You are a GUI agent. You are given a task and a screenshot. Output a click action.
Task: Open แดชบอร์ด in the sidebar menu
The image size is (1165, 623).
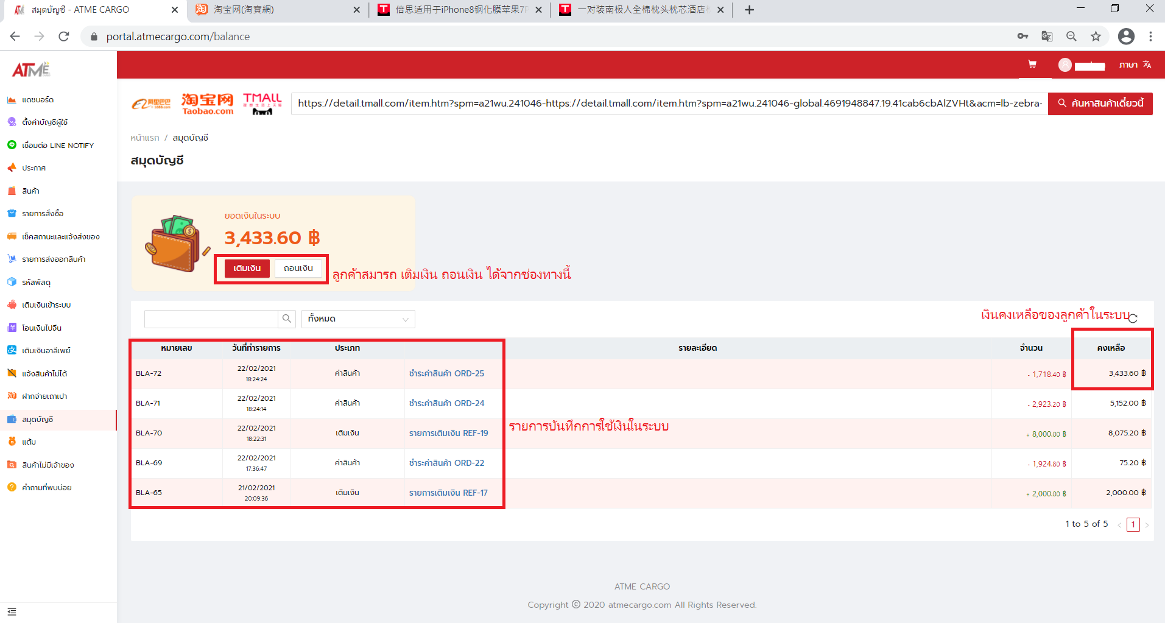(x=38, y=100)
